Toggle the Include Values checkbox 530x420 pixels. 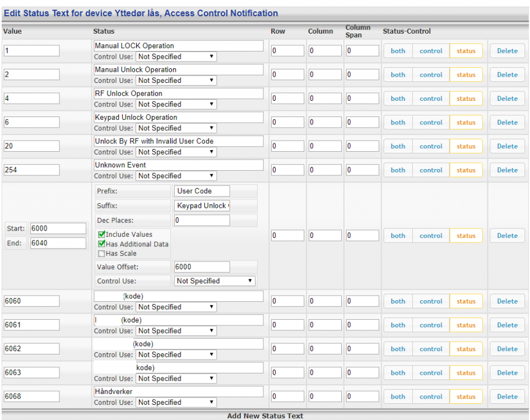tap(101, 235)
